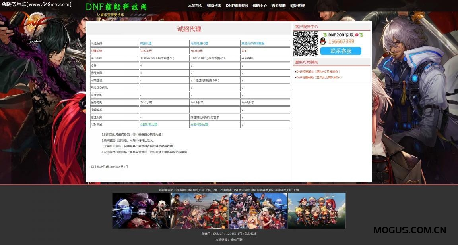Viewport: 458px width, 245px height.
Task: Click the DNF辅助科技网 site logo
Action: pyautogui.click(x=115, y=7)
